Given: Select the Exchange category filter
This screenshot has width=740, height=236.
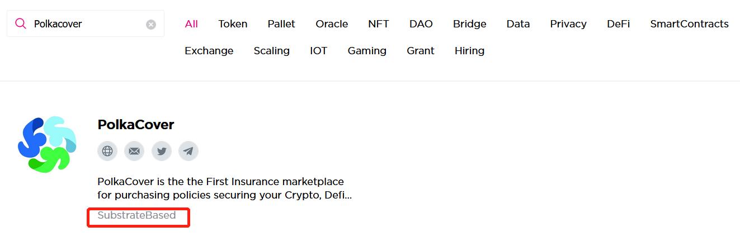Looking at the screenshot, I should pyautogui.click(x=209, y=51).
